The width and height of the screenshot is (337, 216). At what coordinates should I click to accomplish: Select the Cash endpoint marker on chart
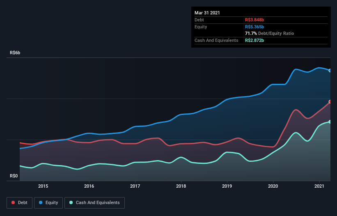330,122
